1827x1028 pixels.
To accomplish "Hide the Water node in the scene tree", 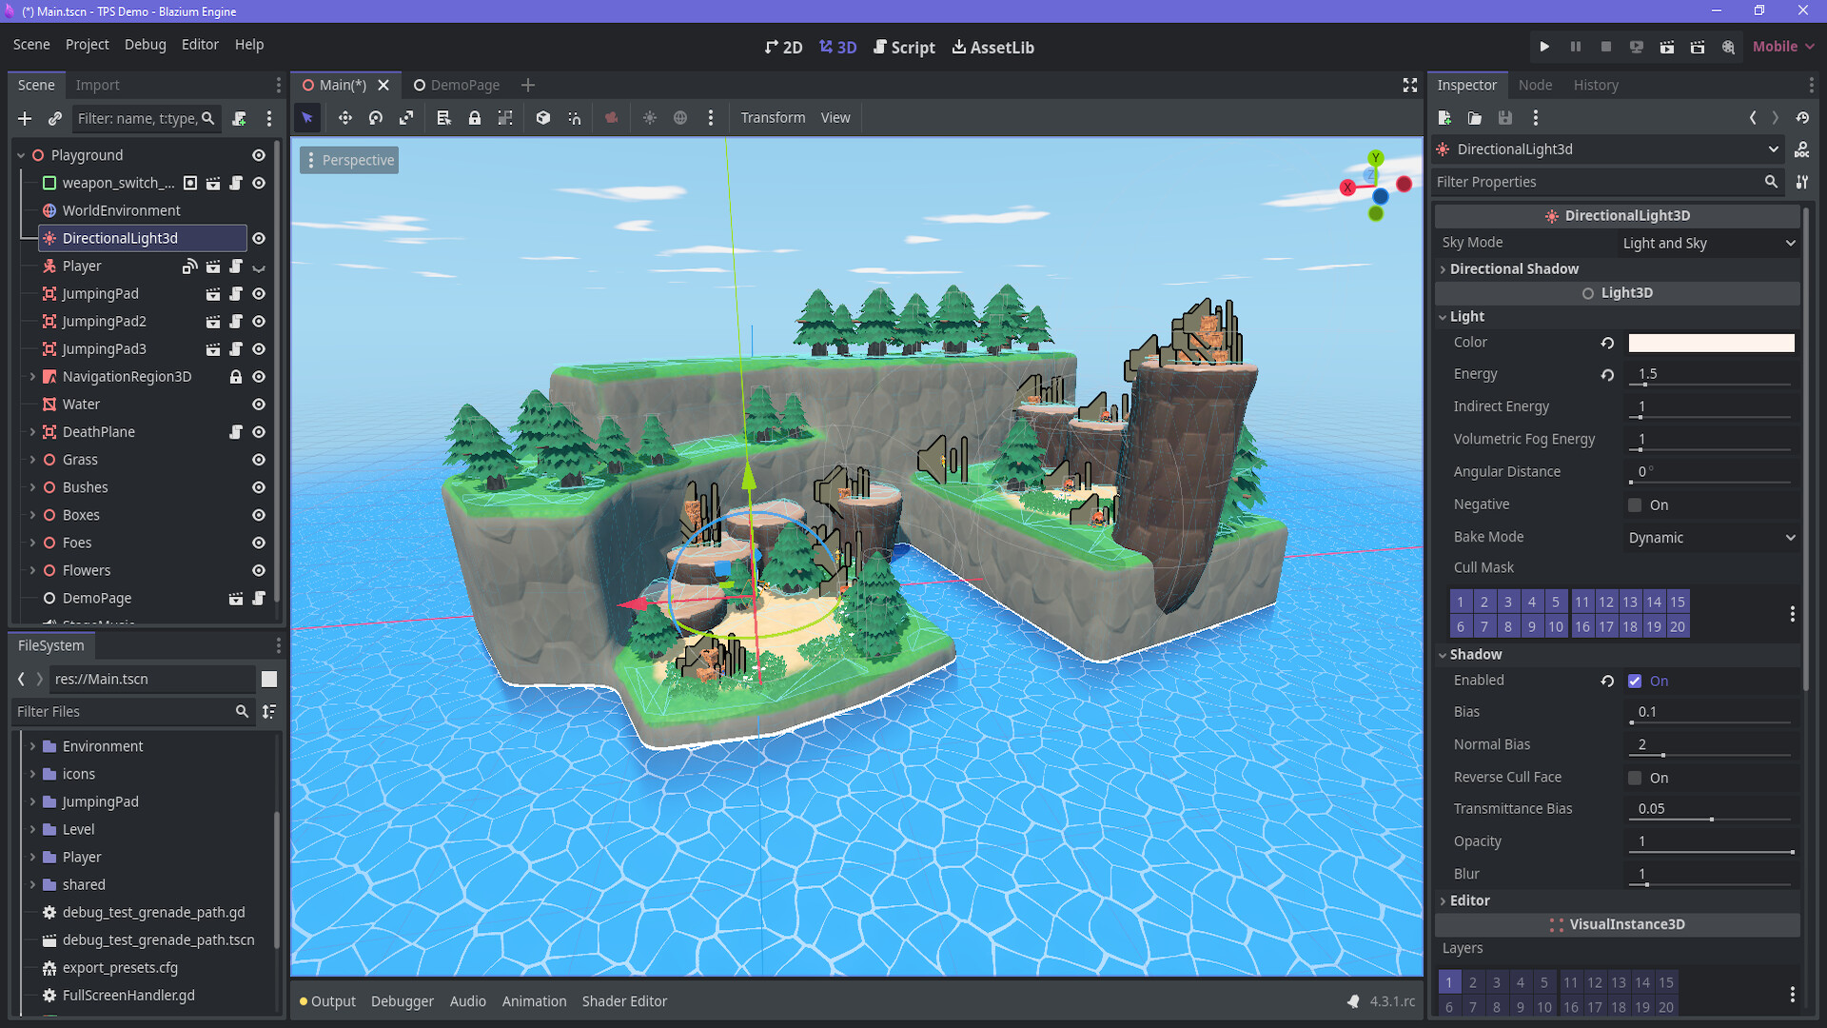I will [258, 404].
